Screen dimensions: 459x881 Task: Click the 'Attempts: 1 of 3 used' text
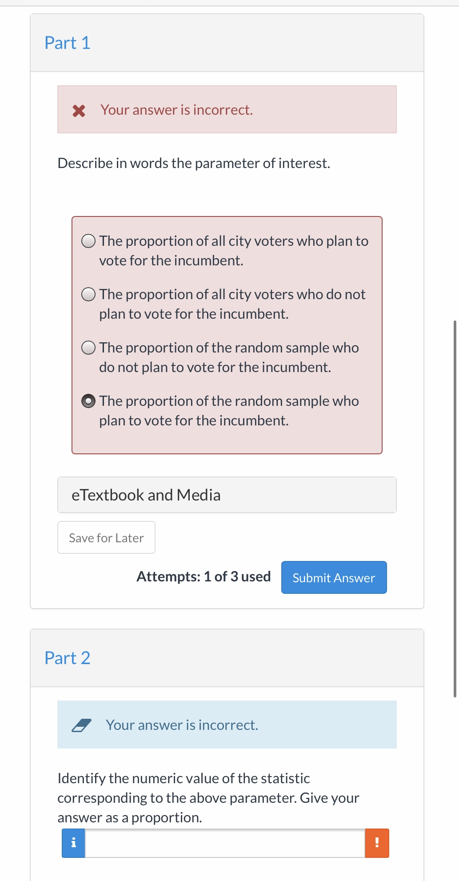tap(204, 577)
